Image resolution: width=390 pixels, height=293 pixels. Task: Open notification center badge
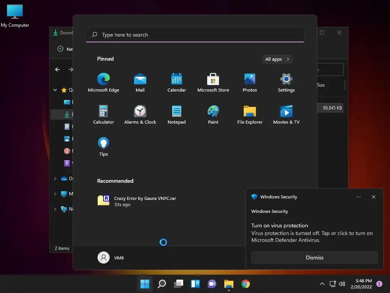click(x=379, y=284)
